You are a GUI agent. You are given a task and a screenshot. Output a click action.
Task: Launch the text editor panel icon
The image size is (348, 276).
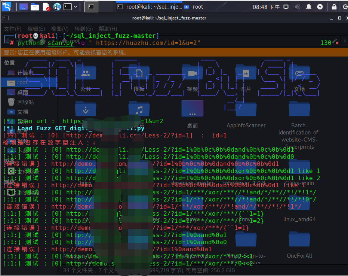pyautogui.click(x=46, y=7)
